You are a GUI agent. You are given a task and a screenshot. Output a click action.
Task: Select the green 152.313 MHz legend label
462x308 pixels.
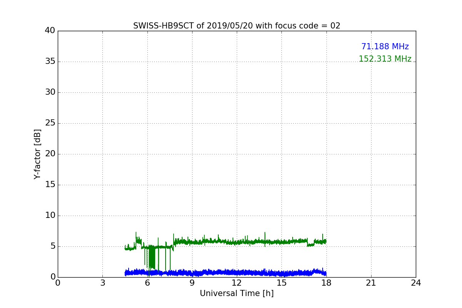tap(385, 59)
